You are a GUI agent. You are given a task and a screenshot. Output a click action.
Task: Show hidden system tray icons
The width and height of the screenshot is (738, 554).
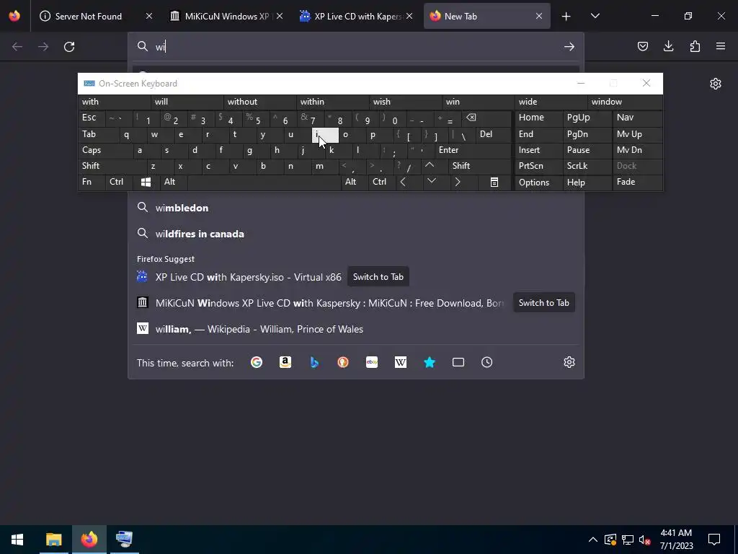[x=593, y=540]
